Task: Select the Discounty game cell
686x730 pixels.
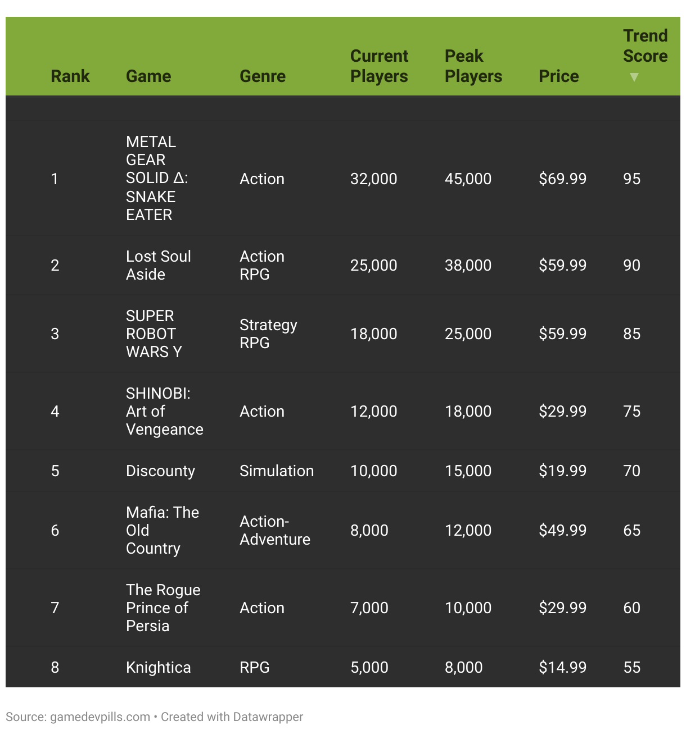Action: click(x=160, y=471)
